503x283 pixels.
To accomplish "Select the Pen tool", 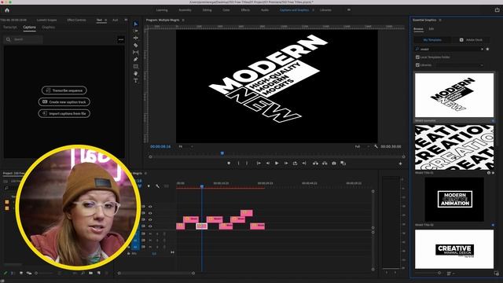I will [136, 60].
